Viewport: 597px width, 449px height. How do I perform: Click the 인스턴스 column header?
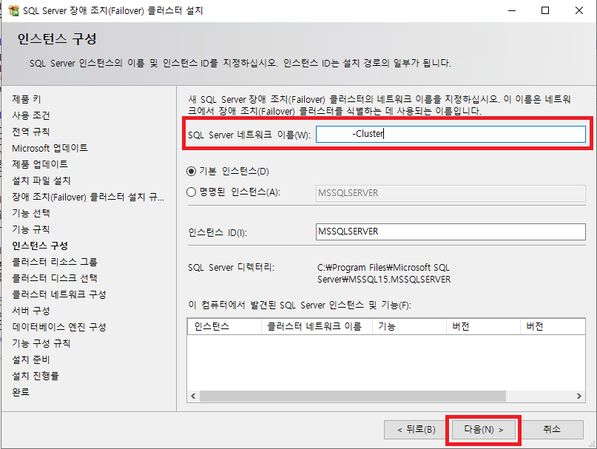224,326
